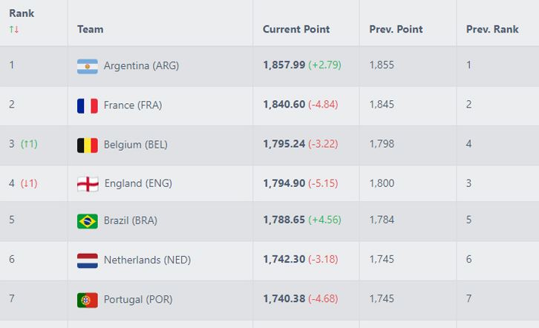Image resolution: width=539 pixels, height=328 pixels.
Task: Click the England flag icon
Action: 88,184
